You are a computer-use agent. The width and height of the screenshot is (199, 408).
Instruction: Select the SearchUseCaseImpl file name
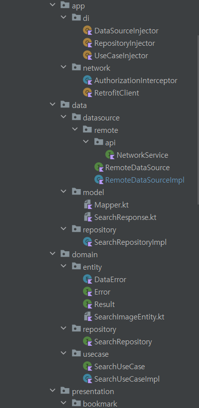pos(127,379)
